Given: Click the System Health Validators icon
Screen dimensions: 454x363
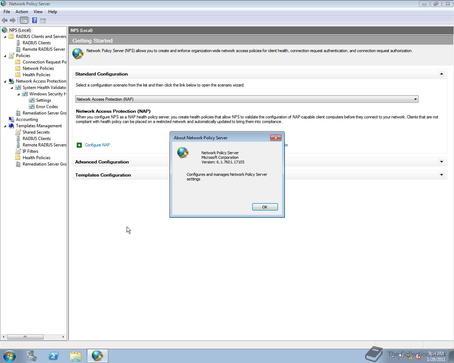Looking at the screenshot, I should pos(18,88).
